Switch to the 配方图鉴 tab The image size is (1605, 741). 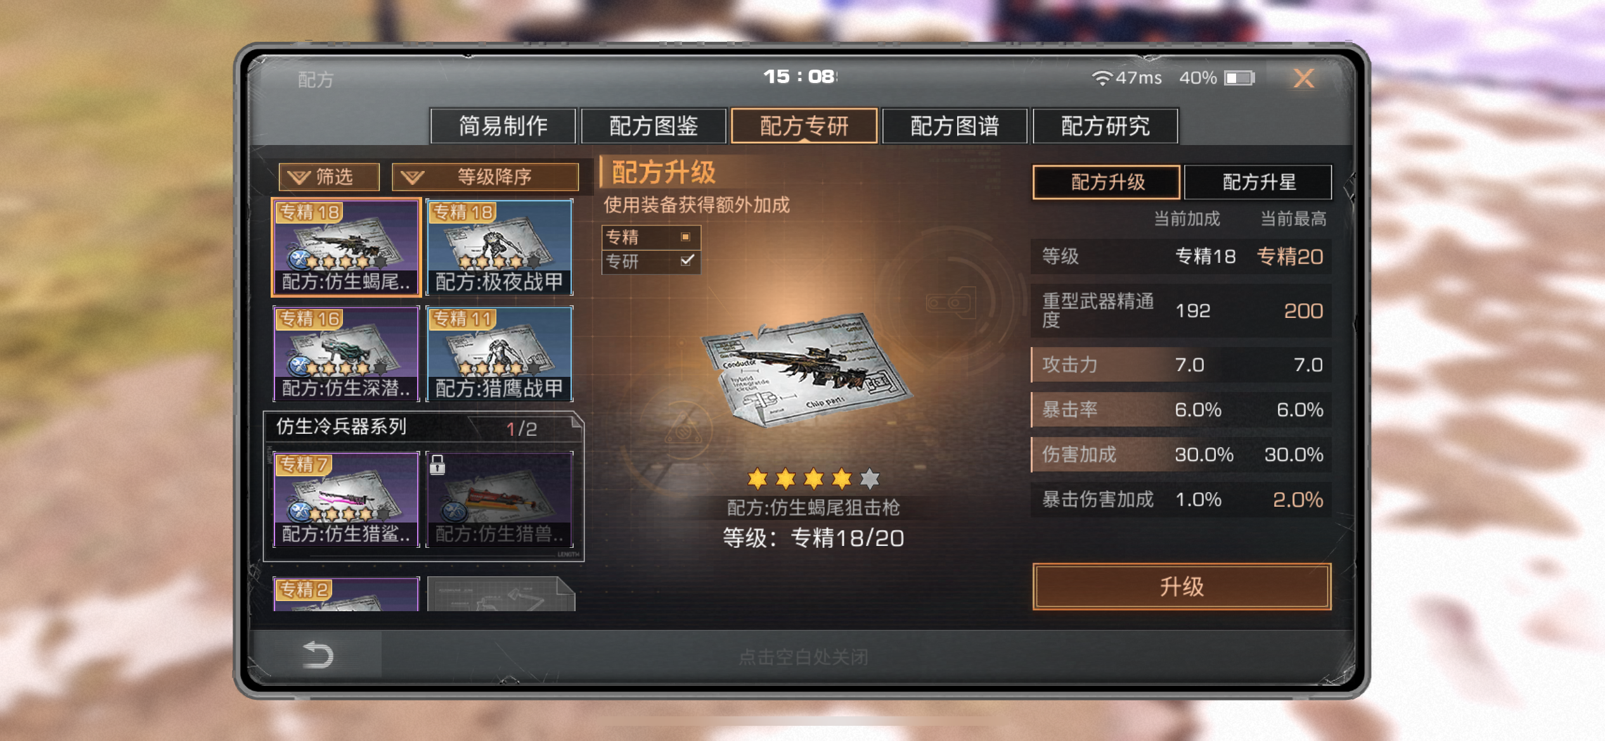pyautogui.click(x=654, y=126)
